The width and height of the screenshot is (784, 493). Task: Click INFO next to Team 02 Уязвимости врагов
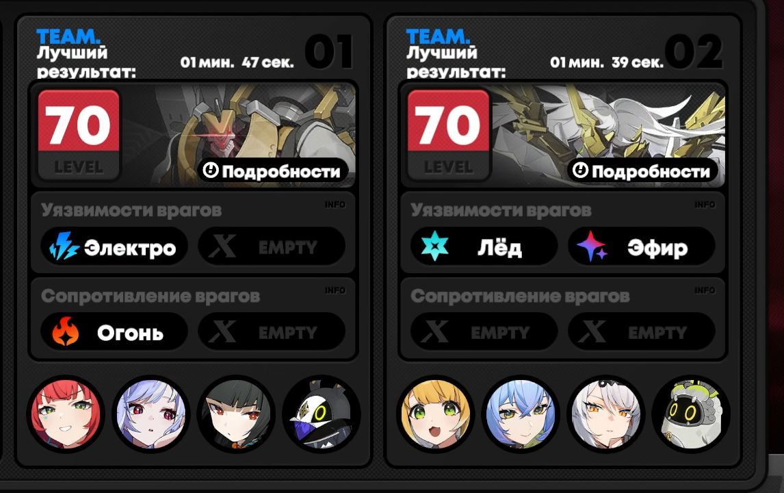tap(705, 205)
